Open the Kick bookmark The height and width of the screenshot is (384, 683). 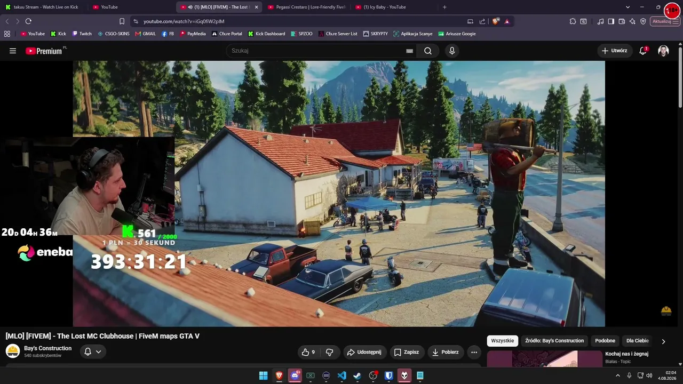coord(58,34)
